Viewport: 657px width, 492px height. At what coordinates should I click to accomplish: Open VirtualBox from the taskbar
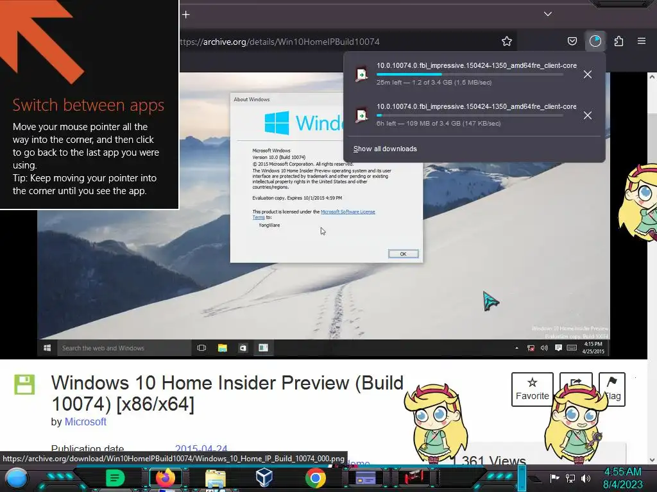(x=264, y=477)
